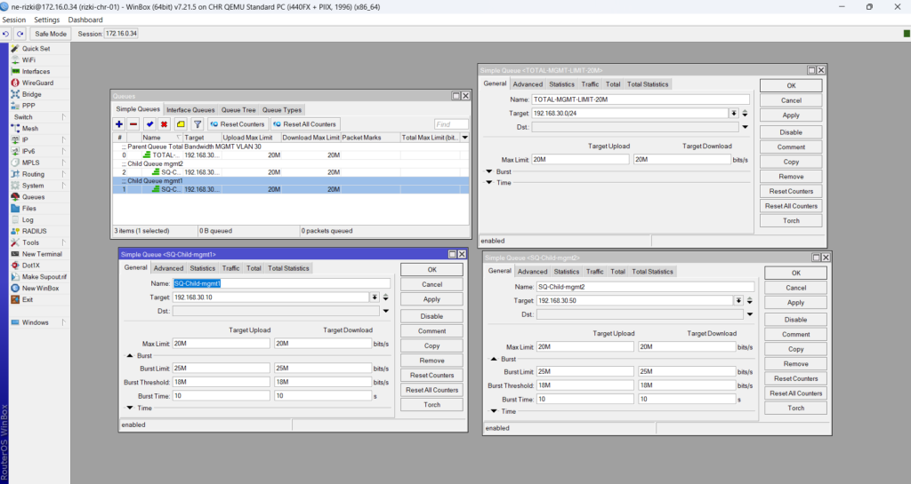Click the yellow comment icon in Queues toolbar

click(x=181, y=124)
